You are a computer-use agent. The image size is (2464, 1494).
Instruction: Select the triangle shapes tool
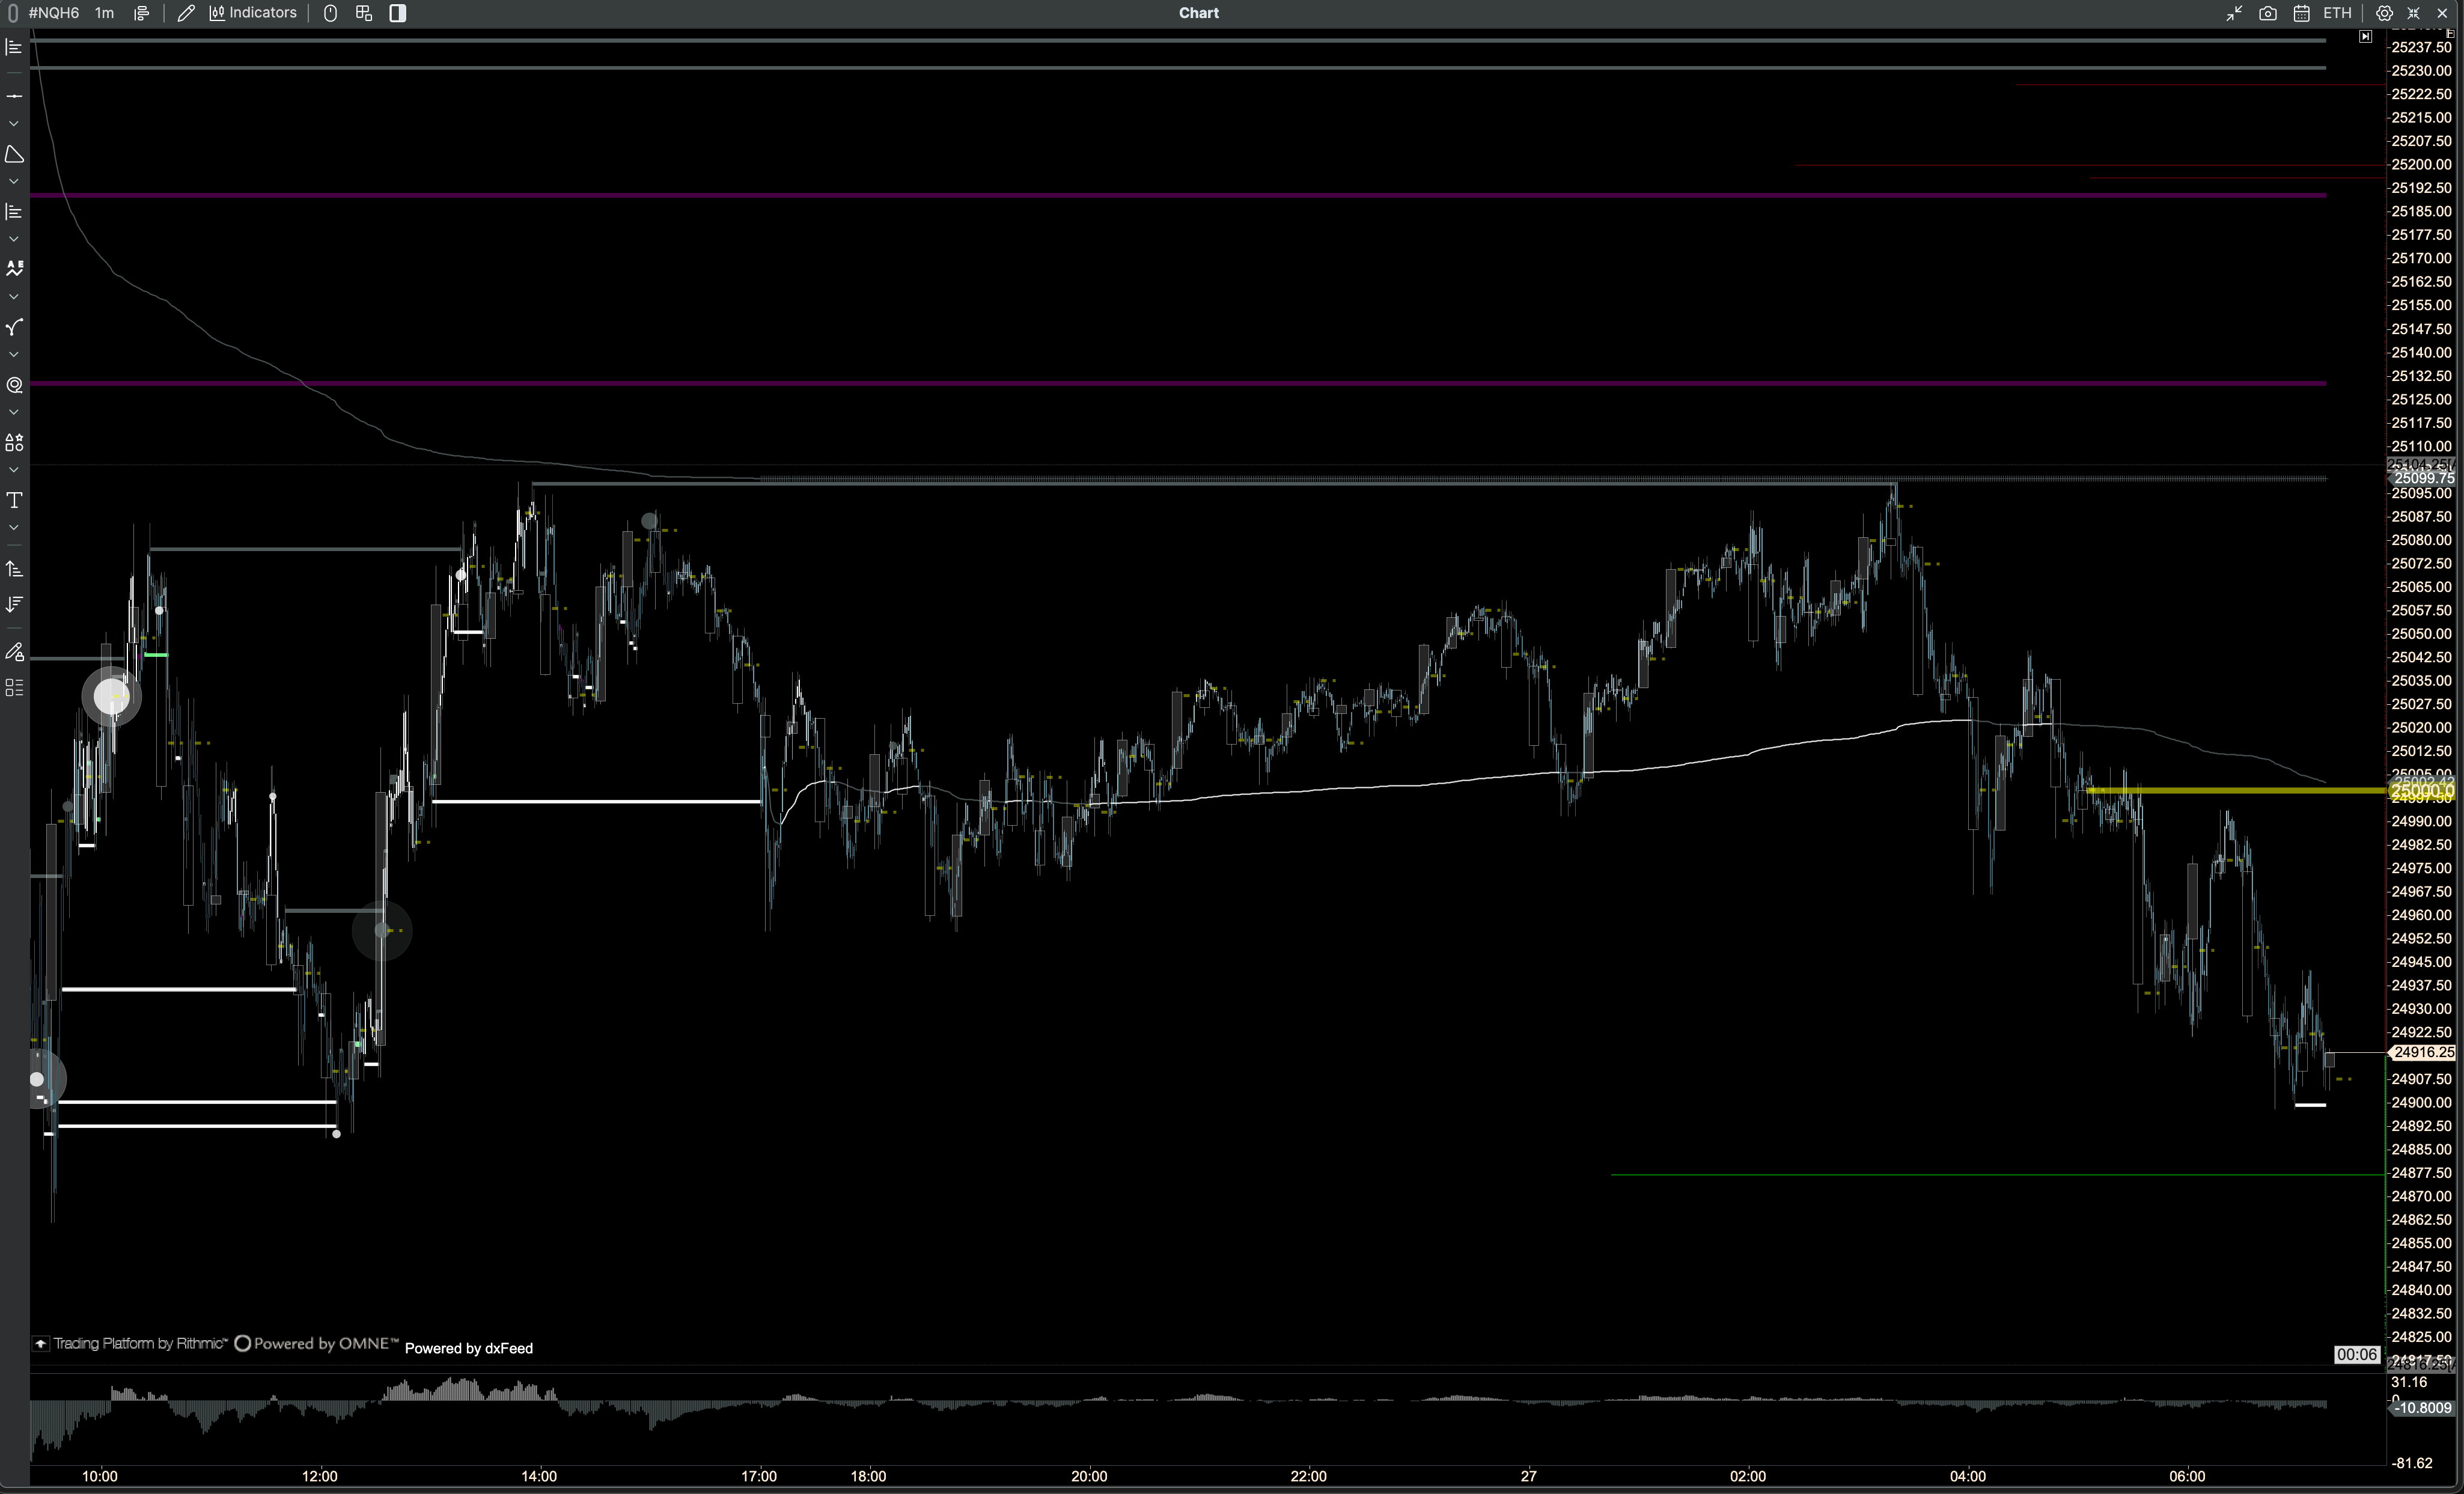(14, 154)
